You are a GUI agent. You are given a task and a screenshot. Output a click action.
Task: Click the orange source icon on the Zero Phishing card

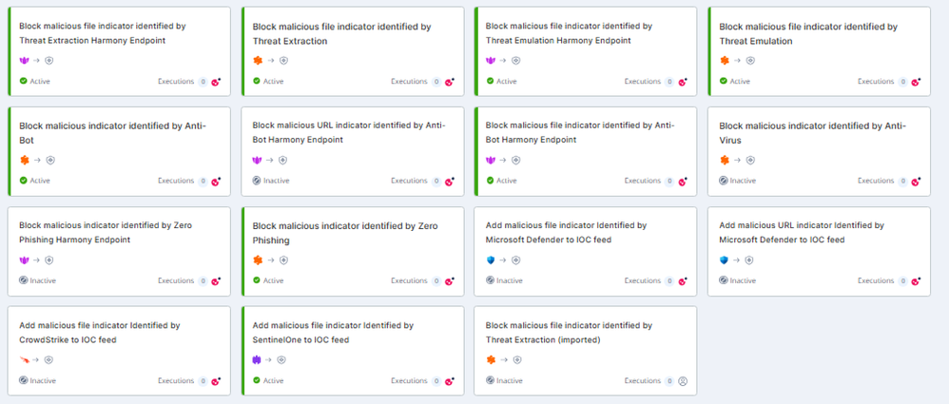[257, 260]
